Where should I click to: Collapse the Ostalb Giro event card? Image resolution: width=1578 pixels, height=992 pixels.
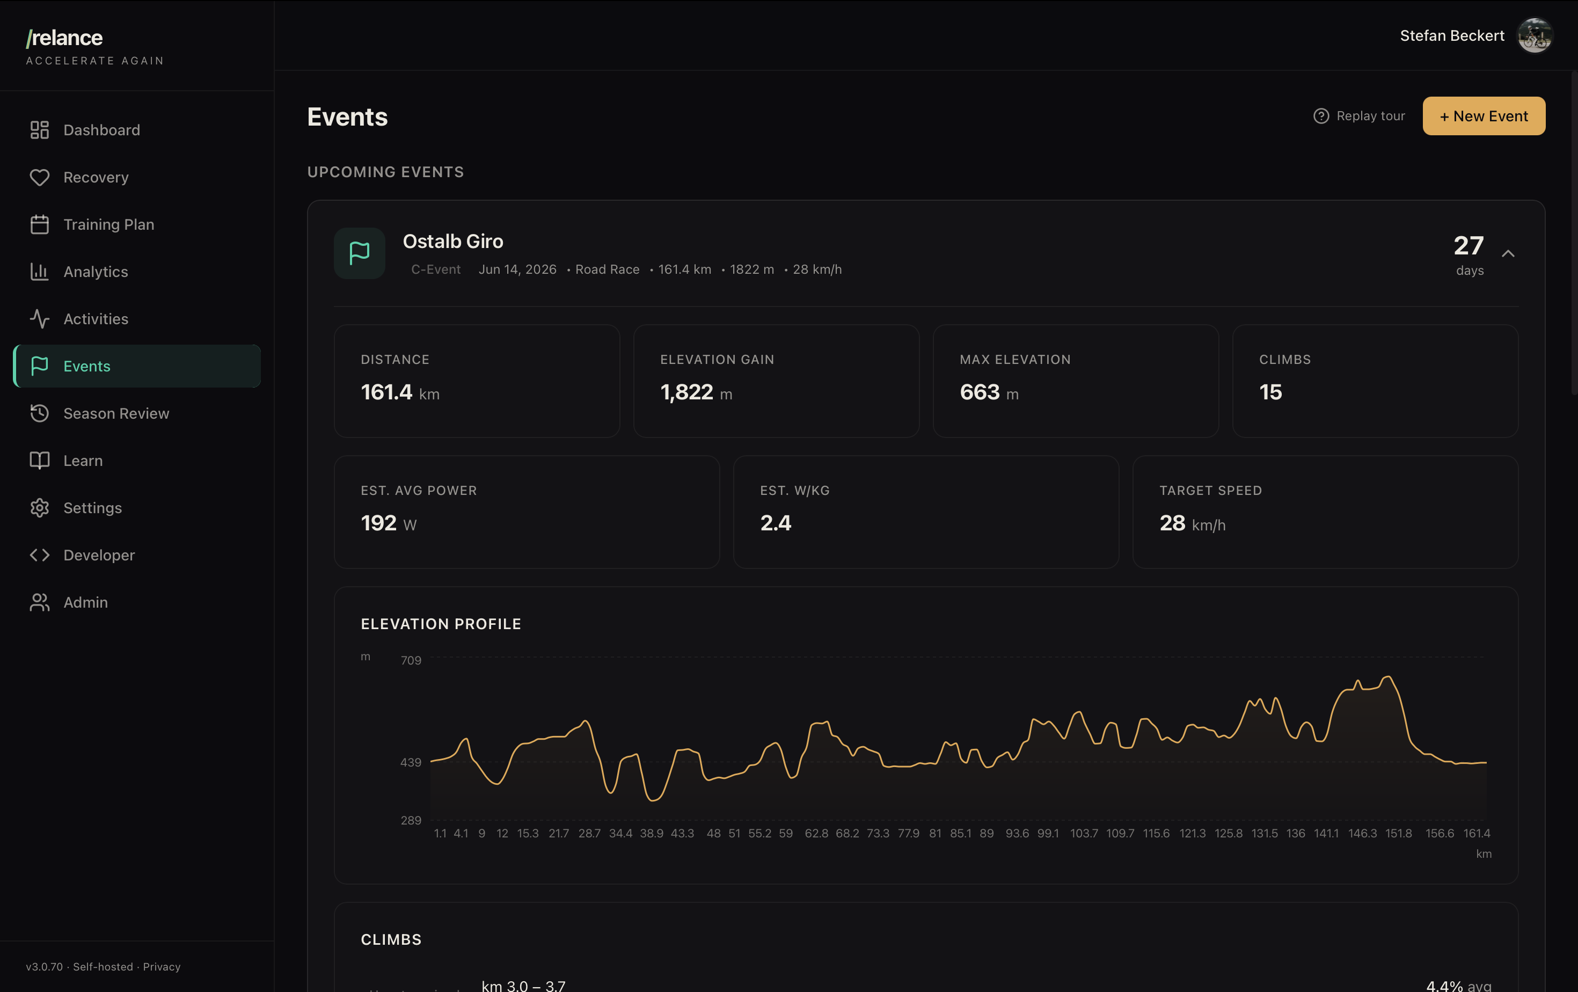1508,253
